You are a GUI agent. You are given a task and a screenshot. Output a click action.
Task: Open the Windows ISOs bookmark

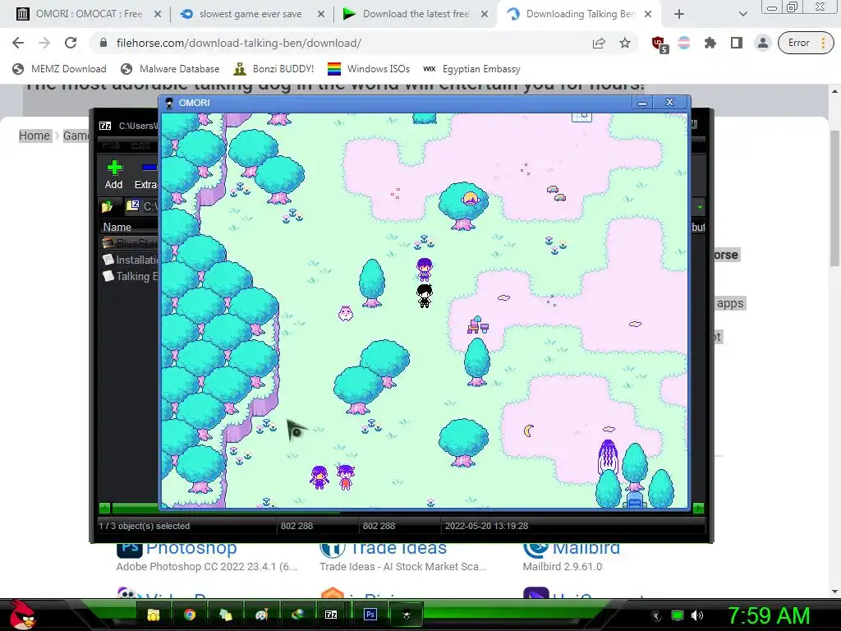point(369,69)
